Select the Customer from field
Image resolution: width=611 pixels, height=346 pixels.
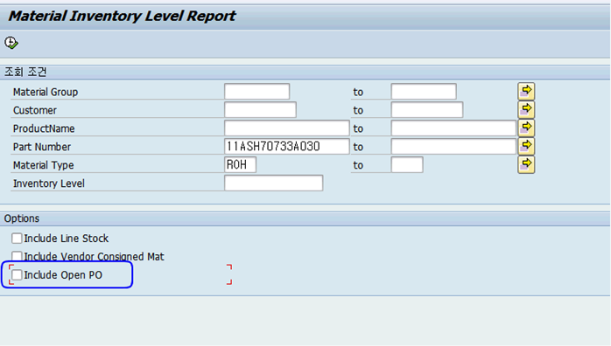click(260, 110)
